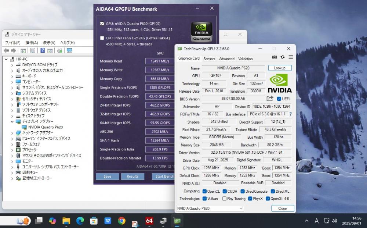This screenshot has height=228, width=367.
Task: Toggle the console tree pane icon in Device Manager
Action: tap(23, 50)
